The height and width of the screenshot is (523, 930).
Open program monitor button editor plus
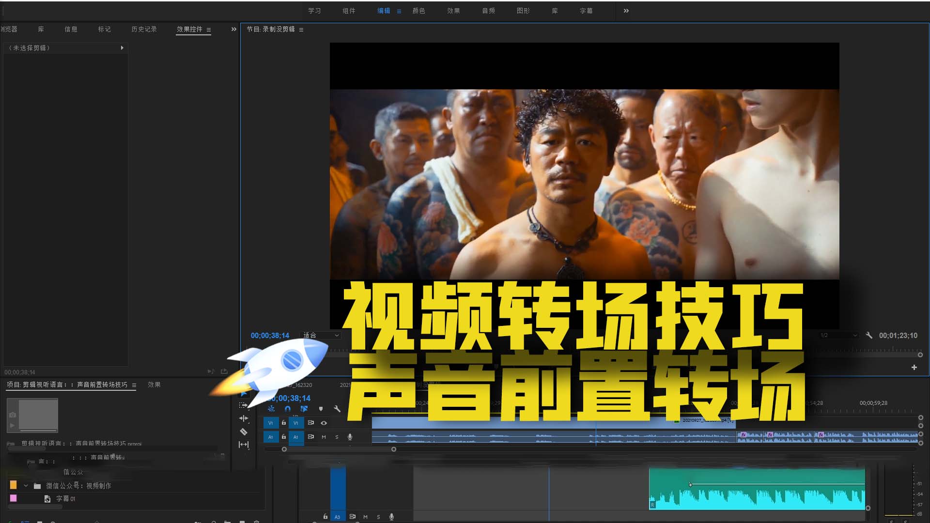pos(914,368)
